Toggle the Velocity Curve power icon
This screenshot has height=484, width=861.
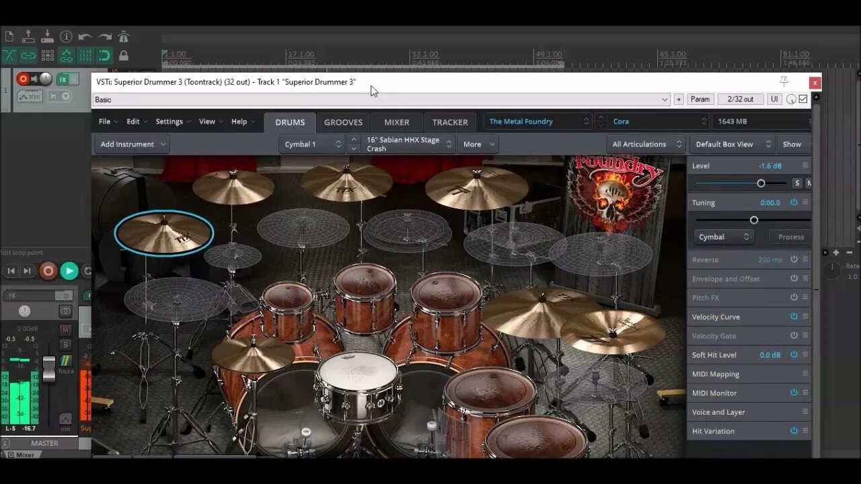point(794,317)
